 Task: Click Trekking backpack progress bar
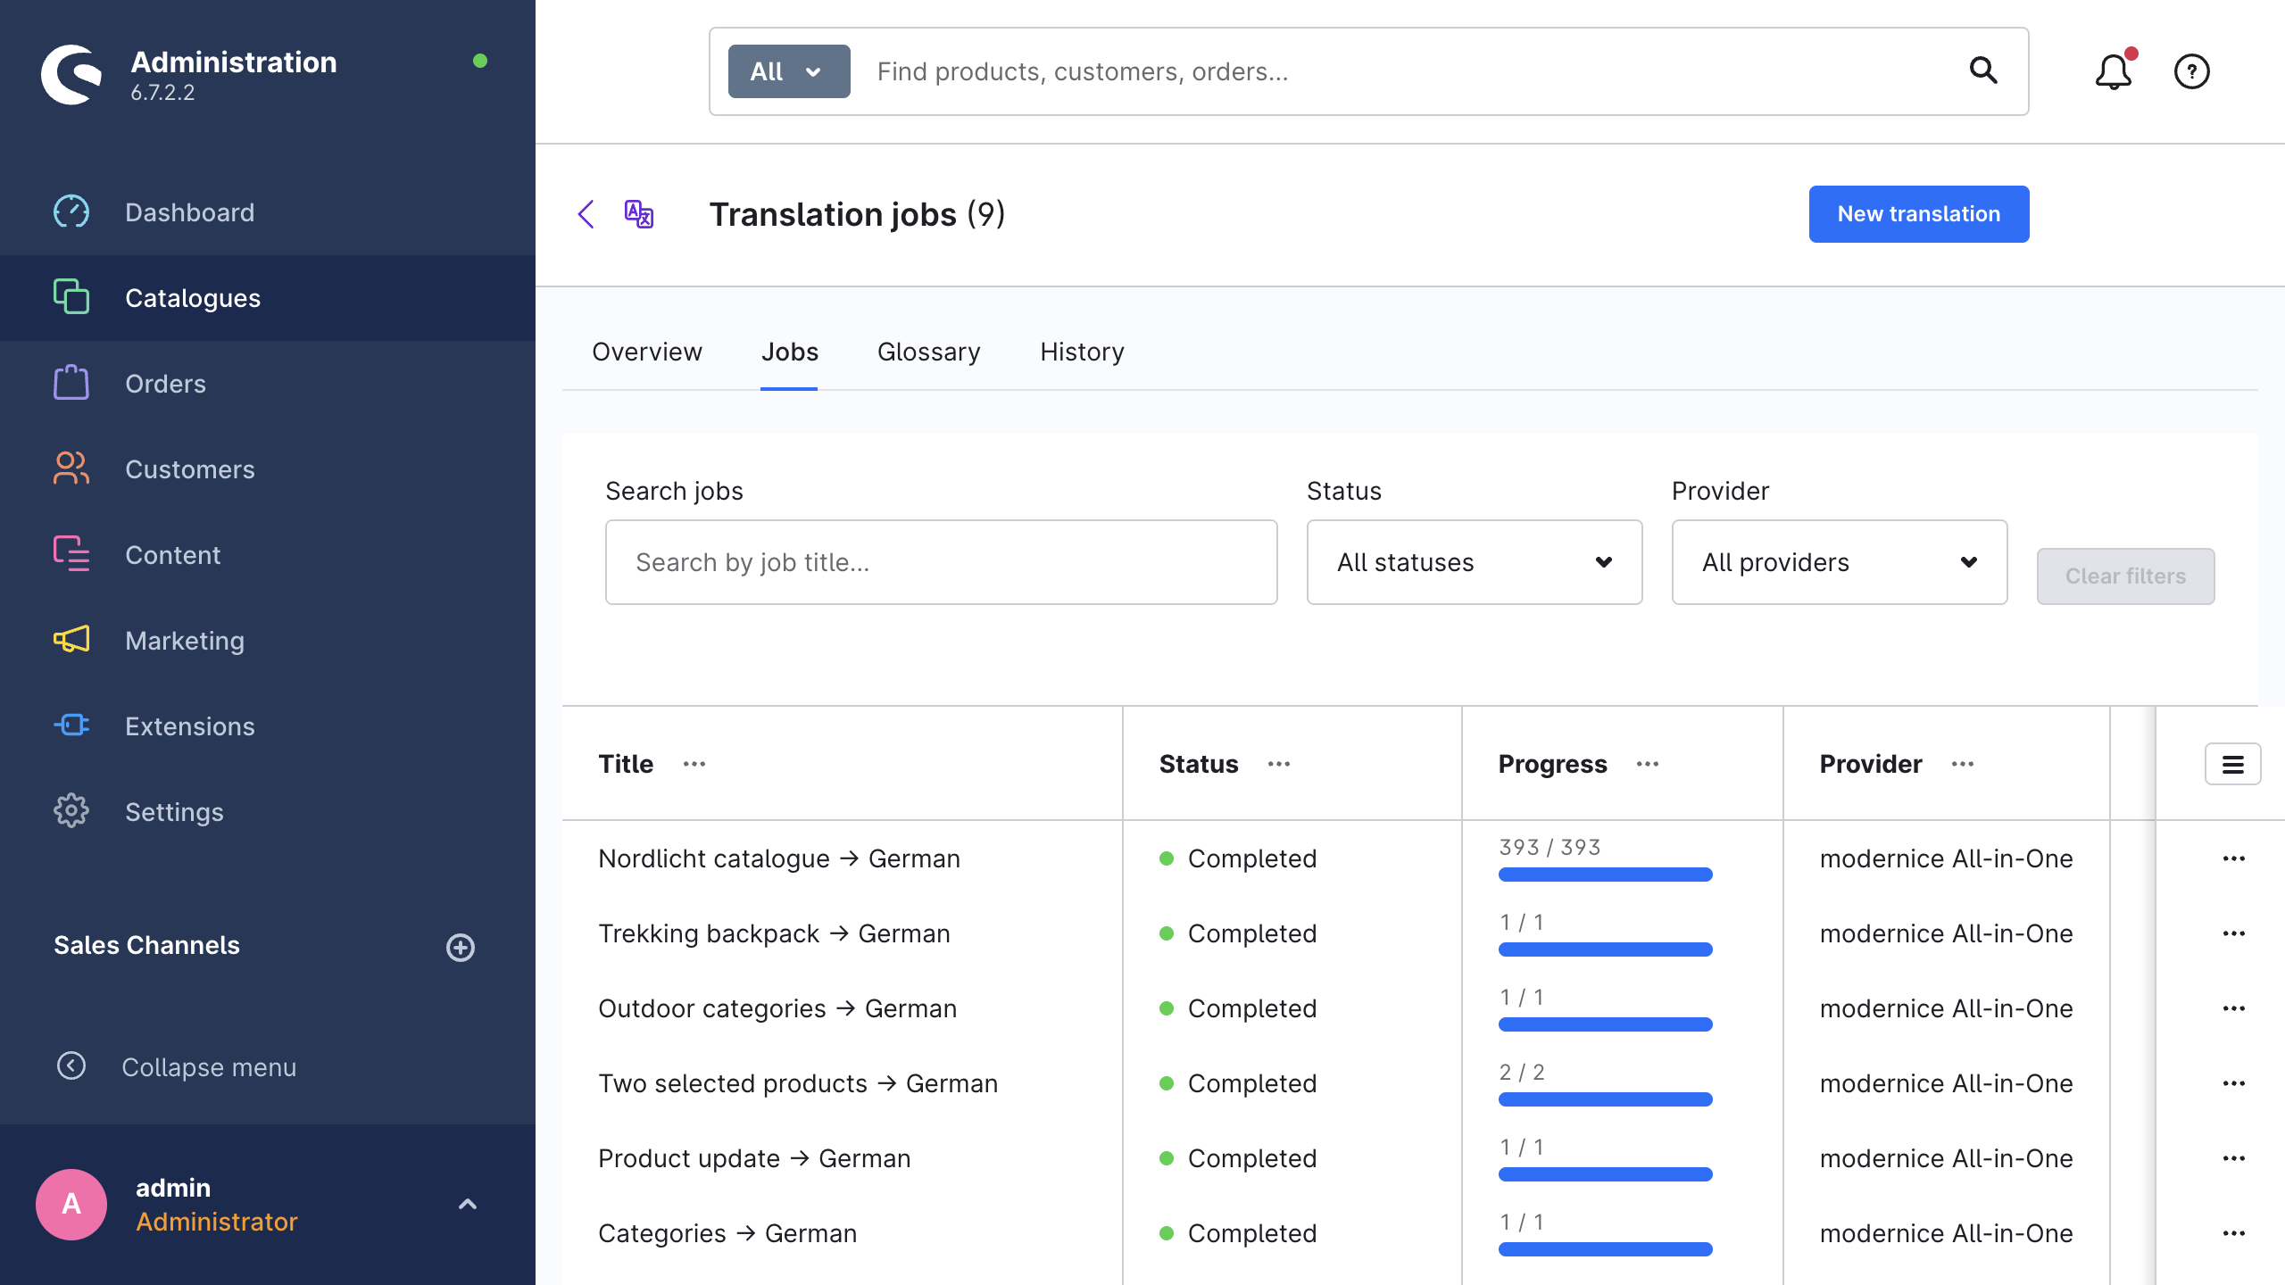coord(1605,949)
